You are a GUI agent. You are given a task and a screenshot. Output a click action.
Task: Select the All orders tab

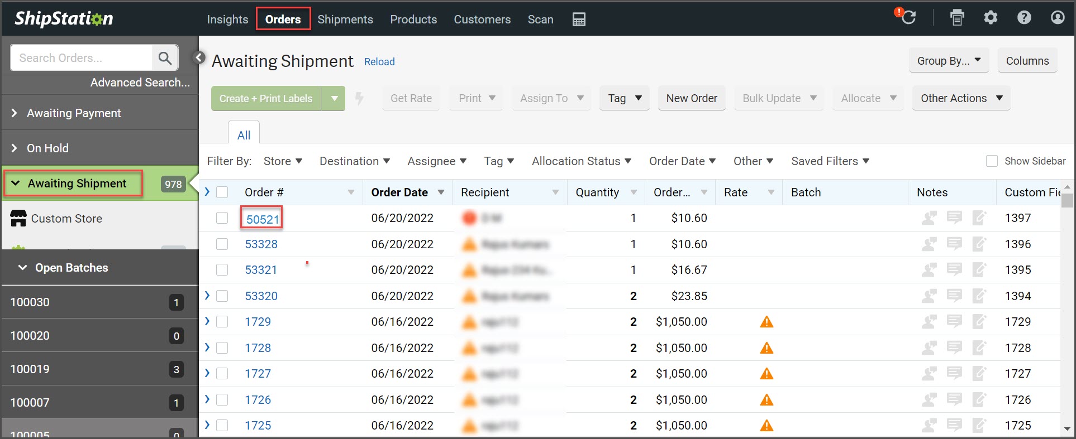point(244,135)
